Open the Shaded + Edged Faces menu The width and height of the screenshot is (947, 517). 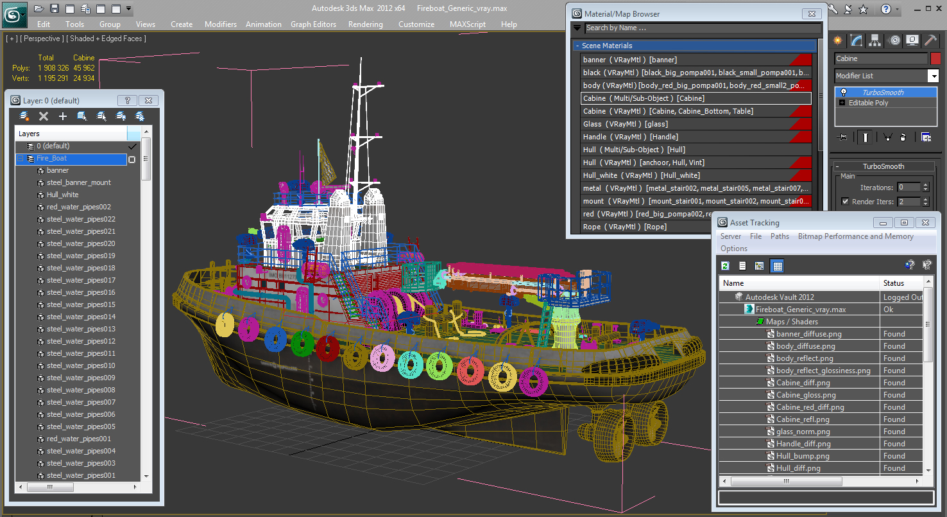pos(106,39)
